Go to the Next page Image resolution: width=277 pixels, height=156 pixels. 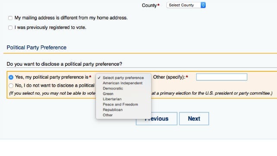(194, 118)
